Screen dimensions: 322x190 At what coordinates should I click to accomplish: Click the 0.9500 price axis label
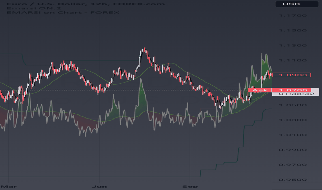[293, 180]
